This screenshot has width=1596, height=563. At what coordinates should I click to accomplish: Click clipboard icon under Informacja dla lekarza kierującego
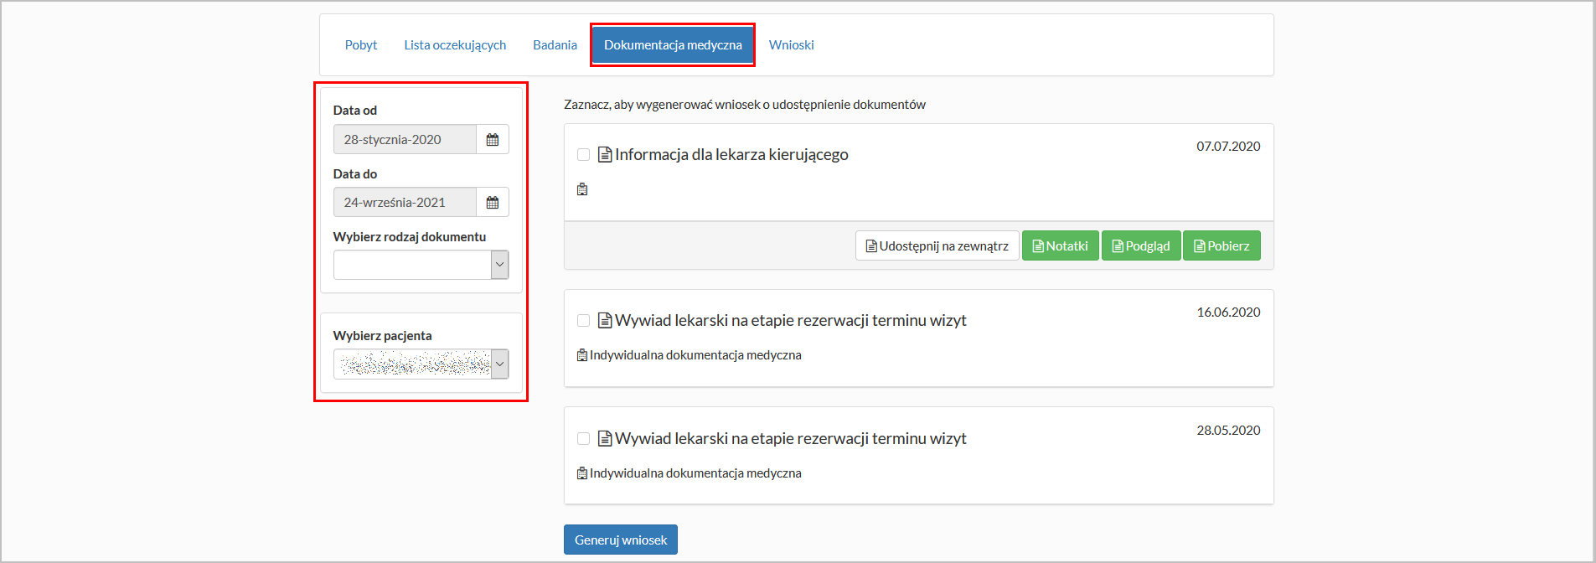582,190
